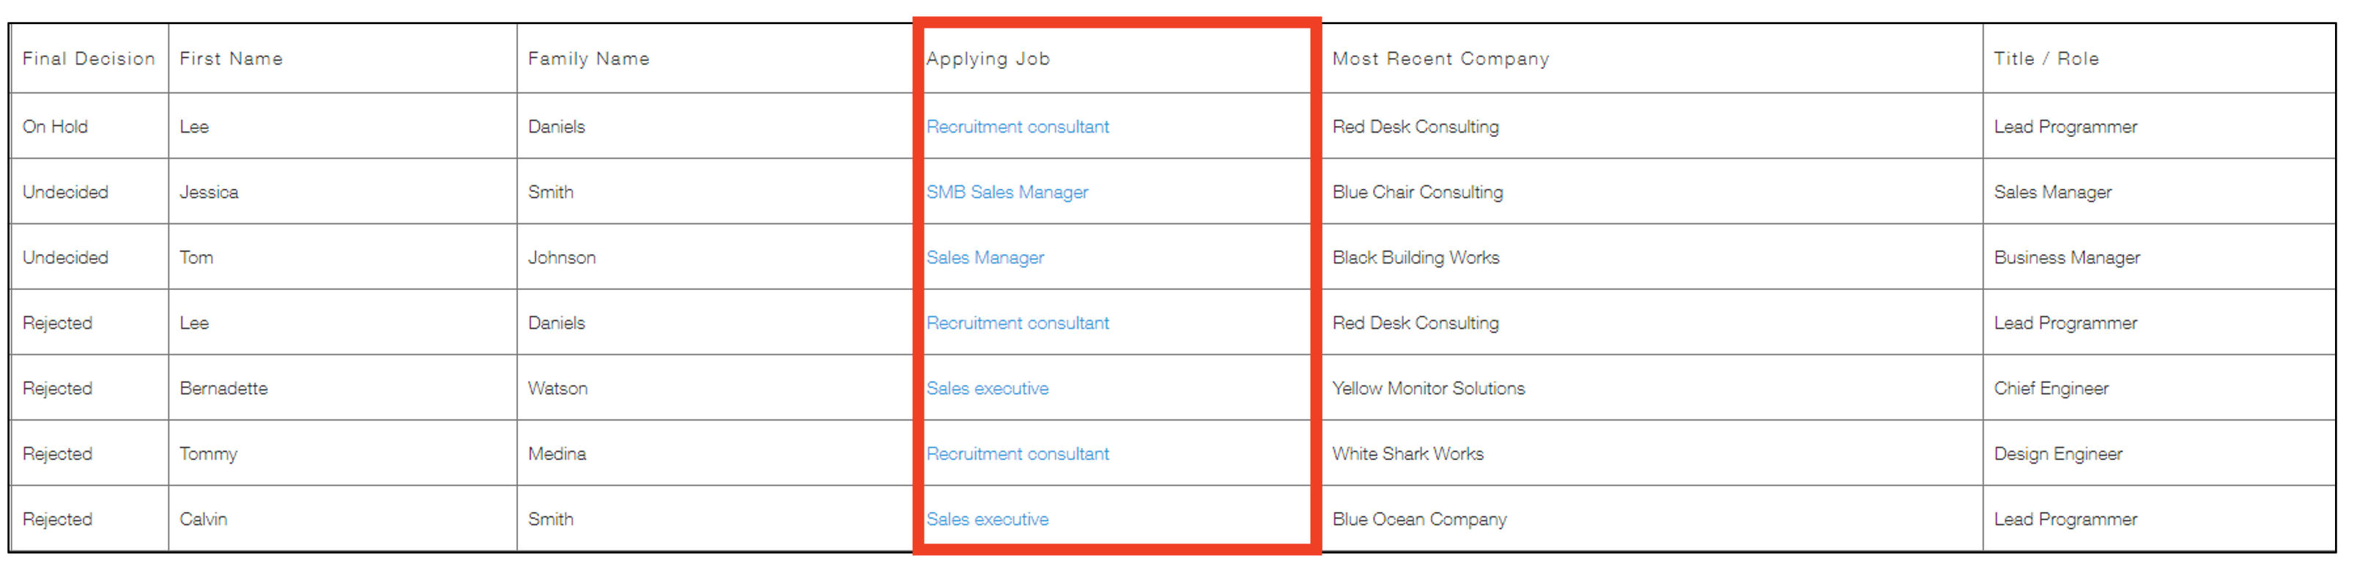Open Bernadette Watson's Sales executive link
The width and height of the screenshot is (2357, 580).
point(986,389)
